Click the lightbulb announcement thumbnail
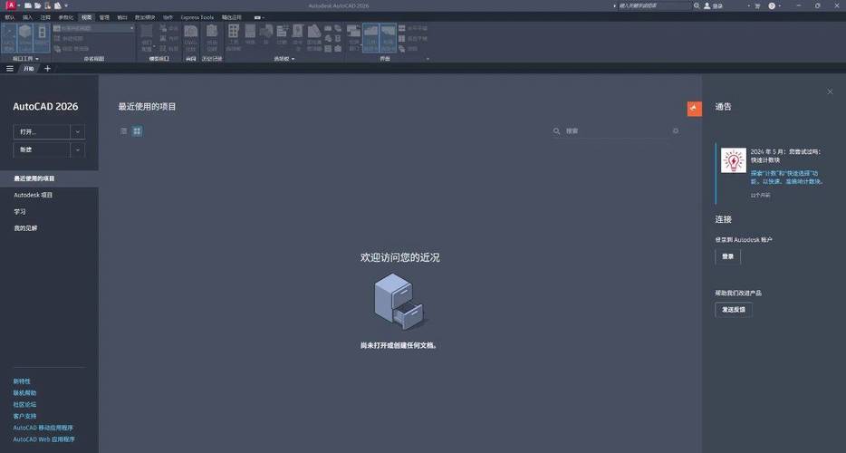846x453 pixels. pos(733,160)
